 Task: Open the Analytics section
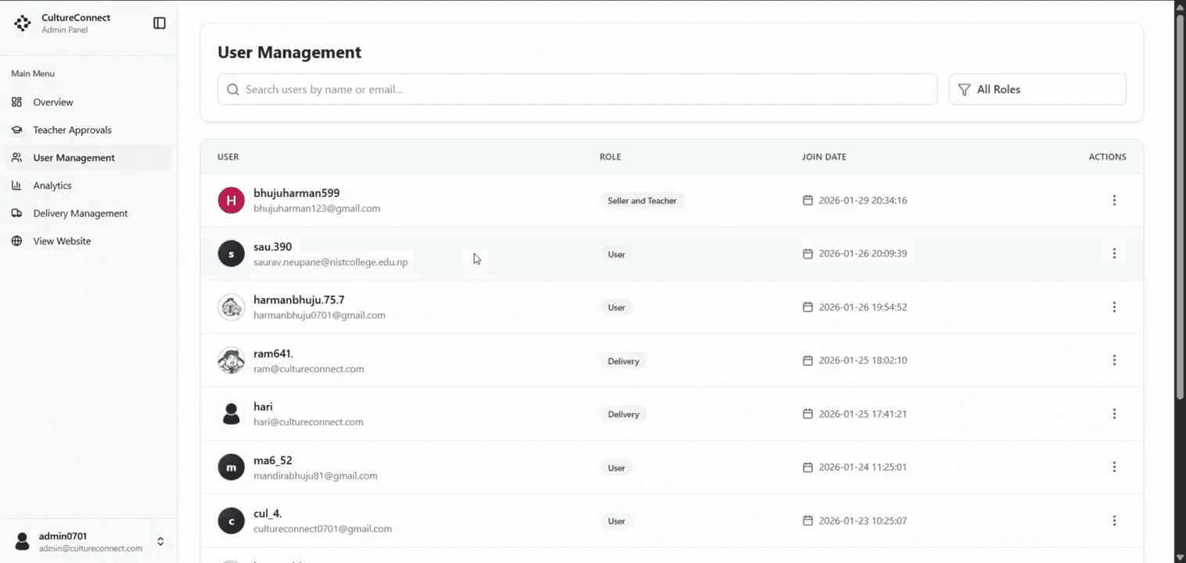pos(88,185)
